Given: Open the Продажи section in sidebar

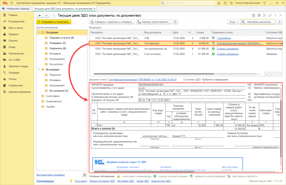Looking at the screenshot, I should 13,34.
